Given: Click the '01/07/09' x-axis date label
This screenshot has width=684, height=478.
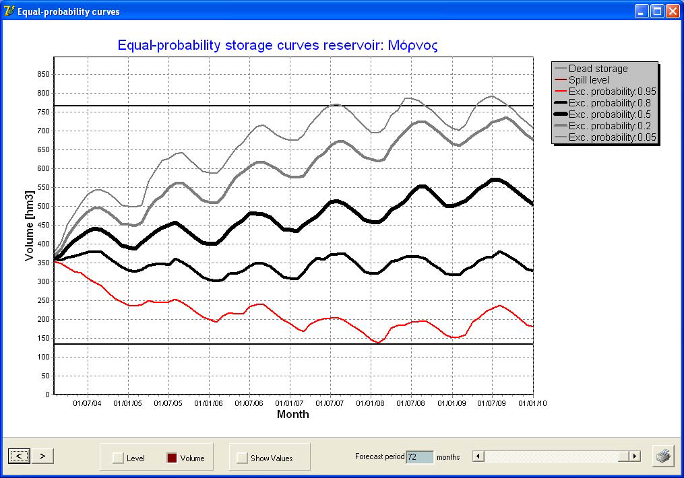Looking at the screenshot, I should 492,403.
